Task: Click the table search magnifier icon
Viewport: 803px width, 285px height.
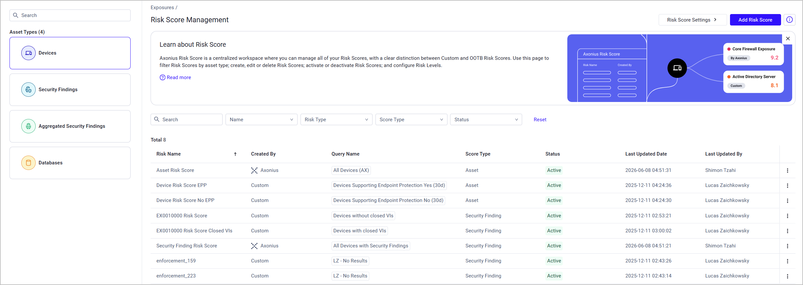Action: tap(157, 119)
